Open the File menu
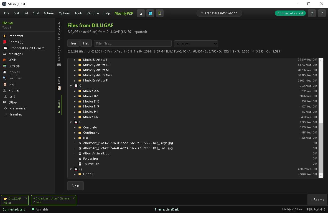This screenshot has width=328, height=213. coord(7,13)
